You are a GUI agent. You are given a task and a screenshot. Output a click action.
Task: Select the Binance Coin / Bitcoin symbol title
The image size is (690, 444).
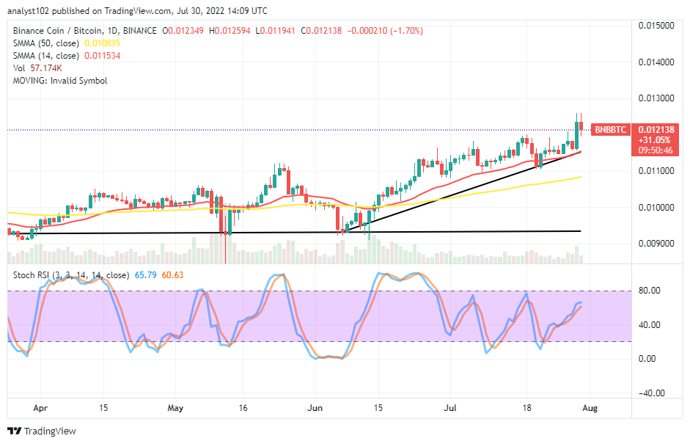85,31
